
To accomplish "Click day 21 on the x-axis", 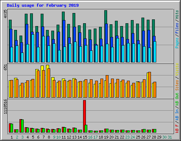I will click(x=117, y=137).
